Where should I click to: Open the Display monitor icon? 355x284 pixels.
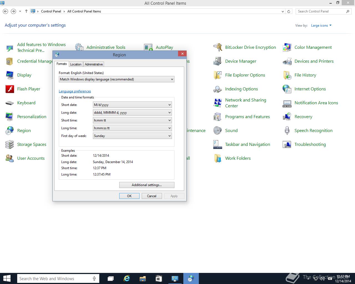click(x=10, y=75)
